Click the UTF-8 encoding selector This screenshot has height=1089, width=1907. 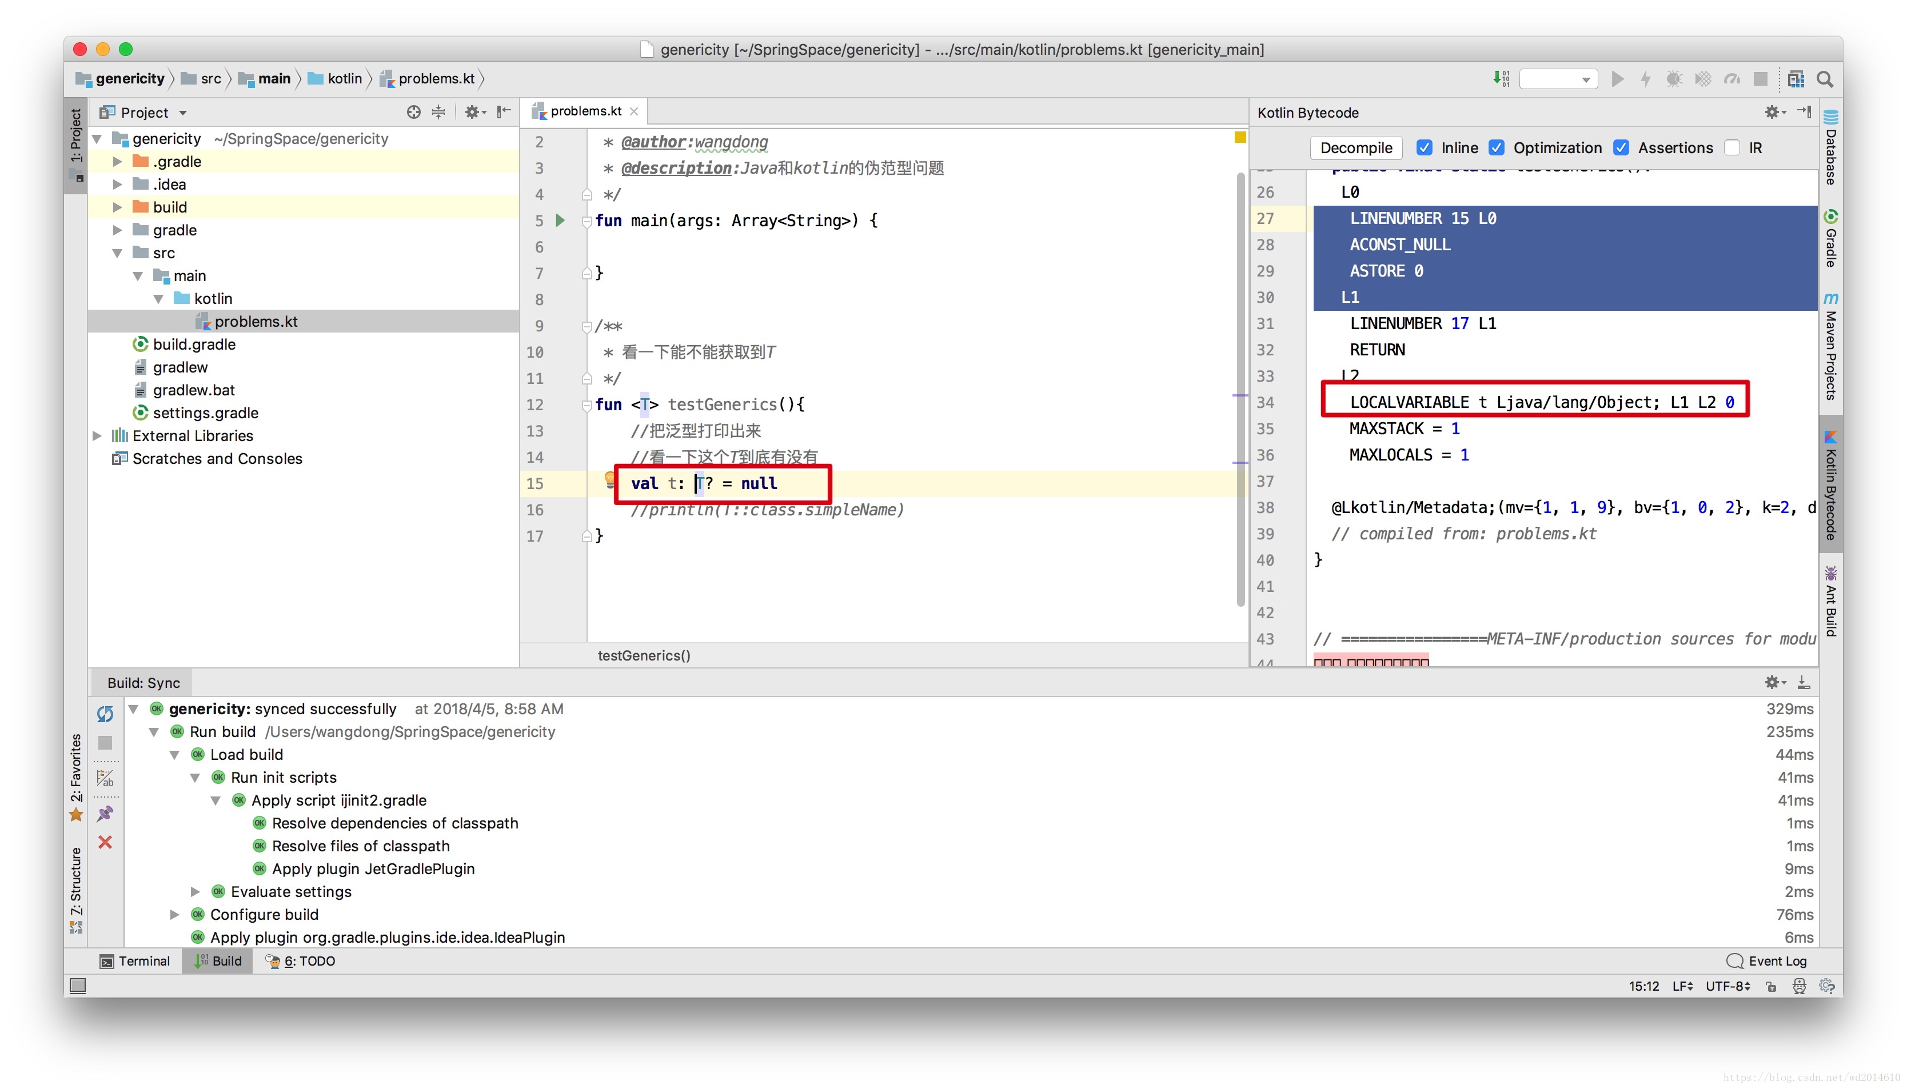(x=1728, y=986)
